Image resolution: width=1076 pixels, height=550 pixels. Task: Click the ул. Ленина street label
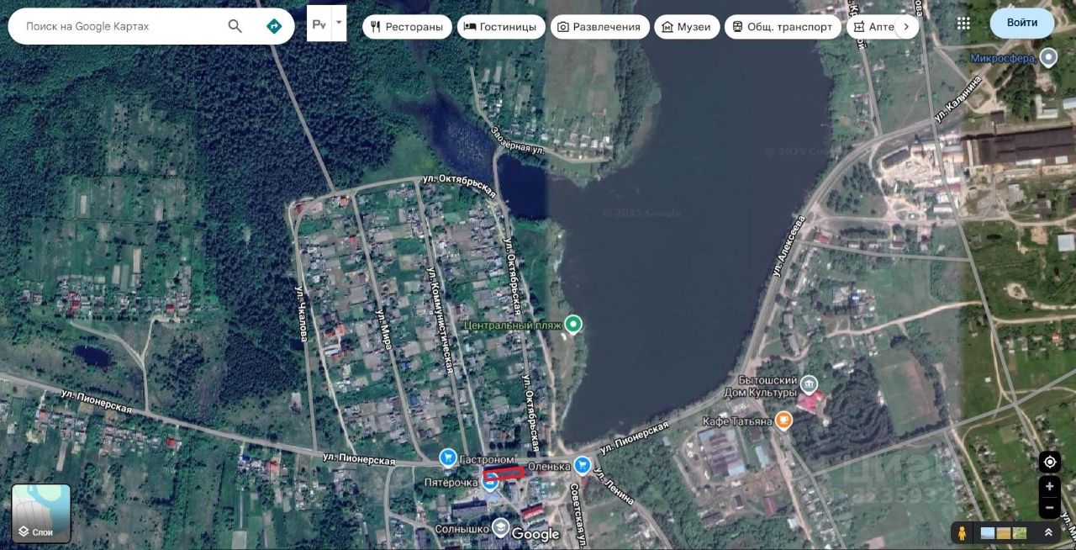click(613, 486)
